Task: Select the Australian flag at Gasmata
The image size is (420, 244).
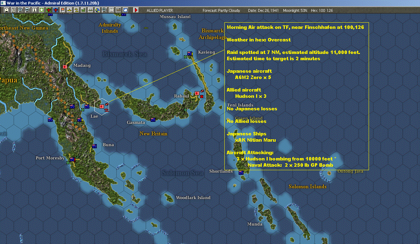Action: 153,120
